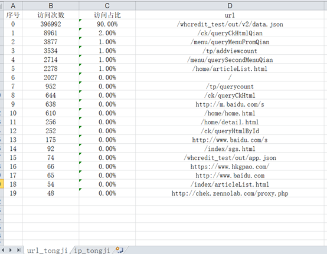
Task: Insert a new worksheet via tab icon
Action: click(120, 250)
